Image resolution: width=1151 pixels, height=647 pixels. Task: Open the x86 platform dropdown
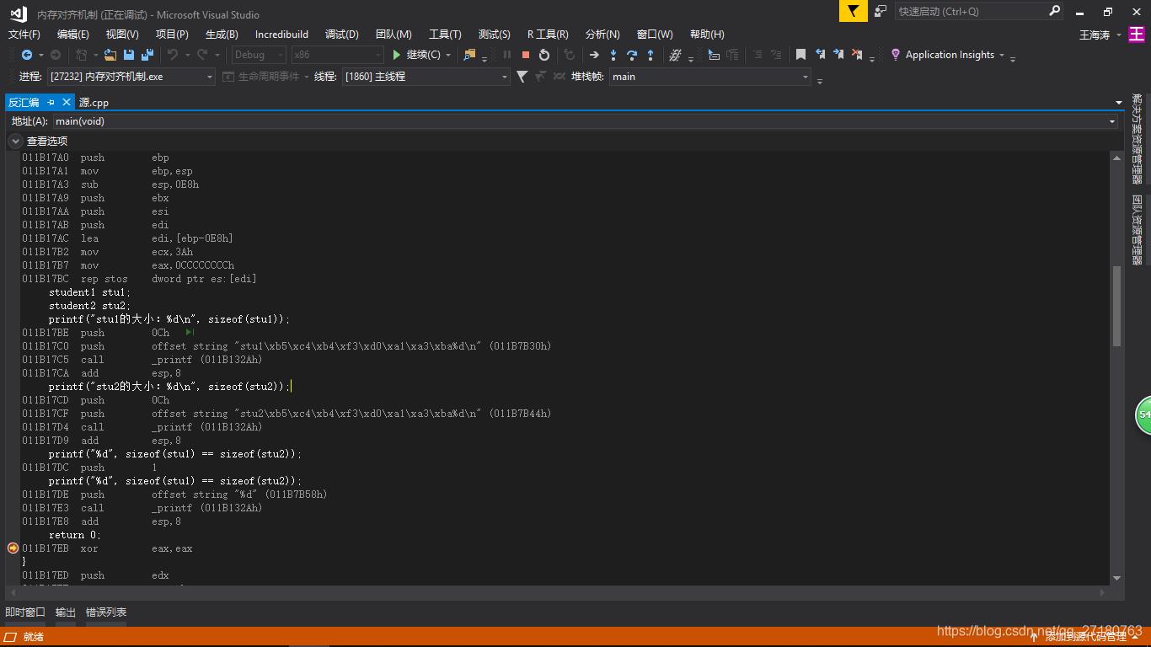[337, 55]
